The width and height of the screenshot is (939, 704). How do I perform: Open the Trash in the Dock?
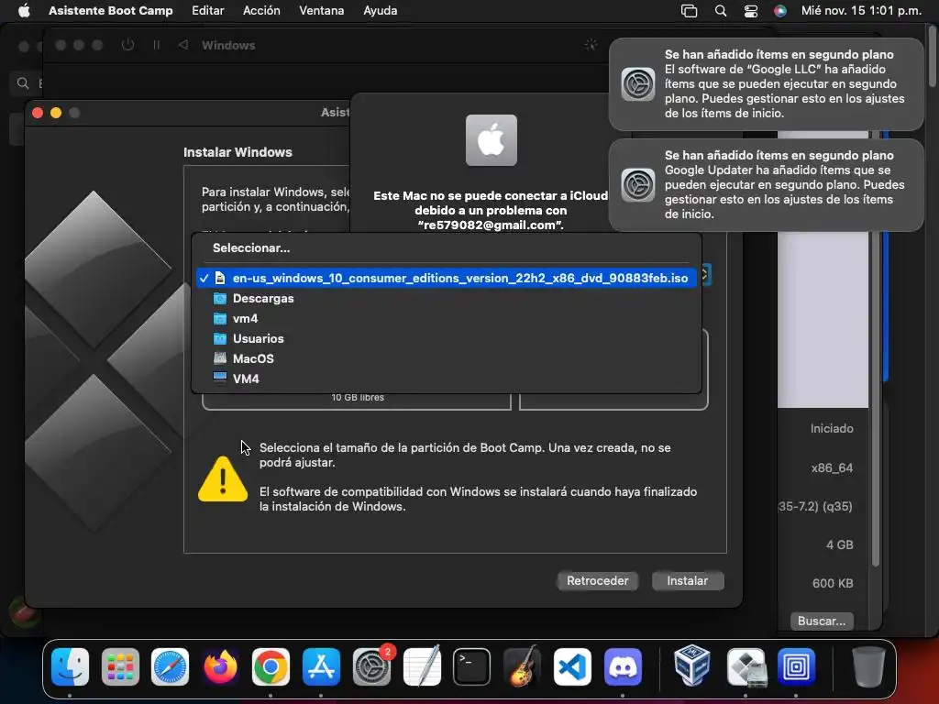(x=868, y=666)
